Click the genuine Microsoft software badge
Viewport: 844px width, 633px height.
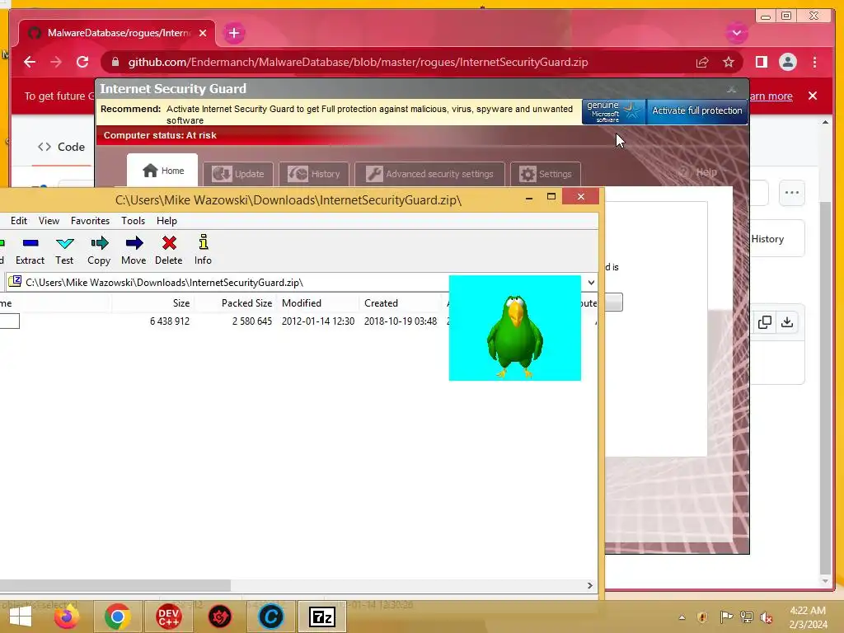tap(613, 111)
